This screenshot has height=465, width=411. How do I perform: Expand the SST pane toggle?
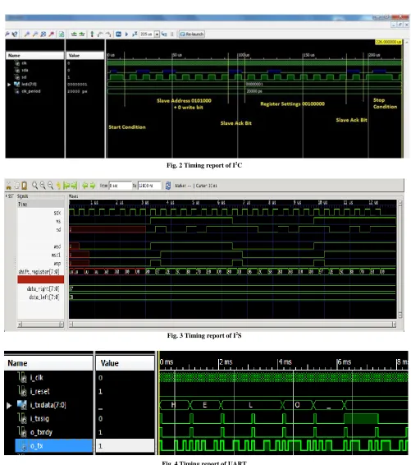click(x=7, y=196)
